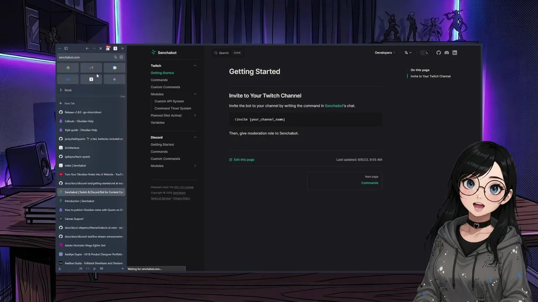
Task: Open the toolbar overflow double-chevron
Action: [122, 48]
